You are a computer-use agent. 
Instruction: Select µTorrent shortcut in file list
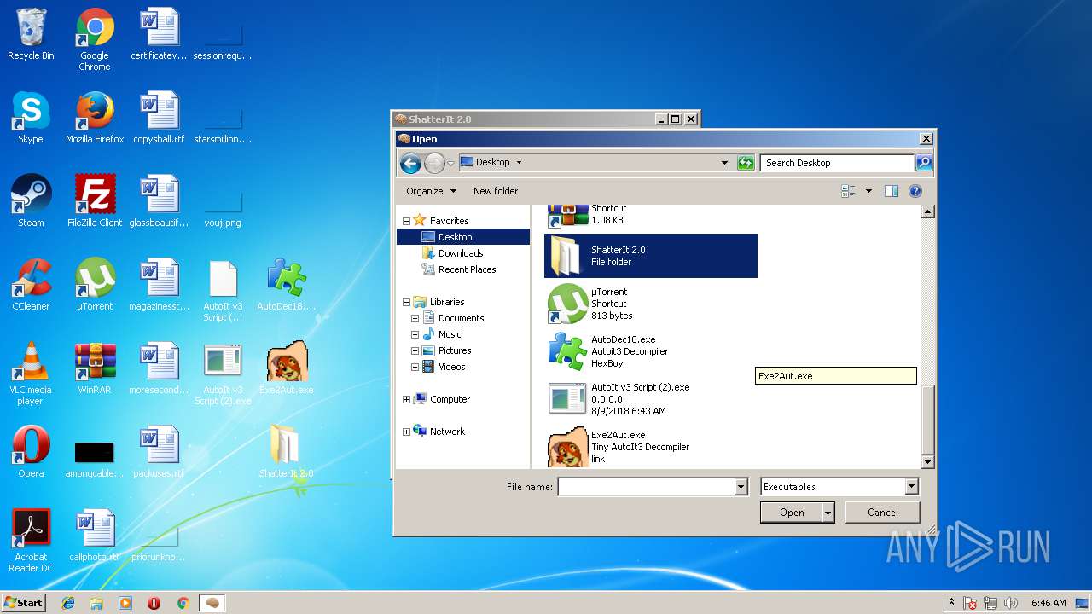pos(650,304)
